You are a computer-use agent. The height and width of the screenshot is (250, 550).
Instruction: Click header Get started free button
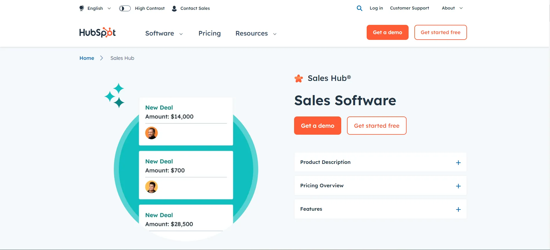click(440, 32)
